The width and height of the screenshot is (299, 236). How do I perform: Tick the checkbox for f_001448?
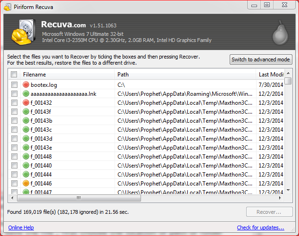tap(14, 156)
